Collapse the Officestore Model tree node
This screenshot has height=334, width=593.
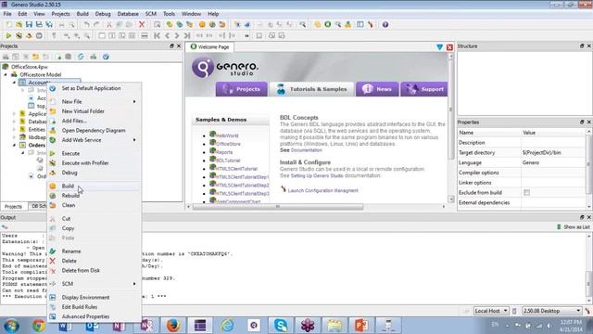(x=6, y=74)
